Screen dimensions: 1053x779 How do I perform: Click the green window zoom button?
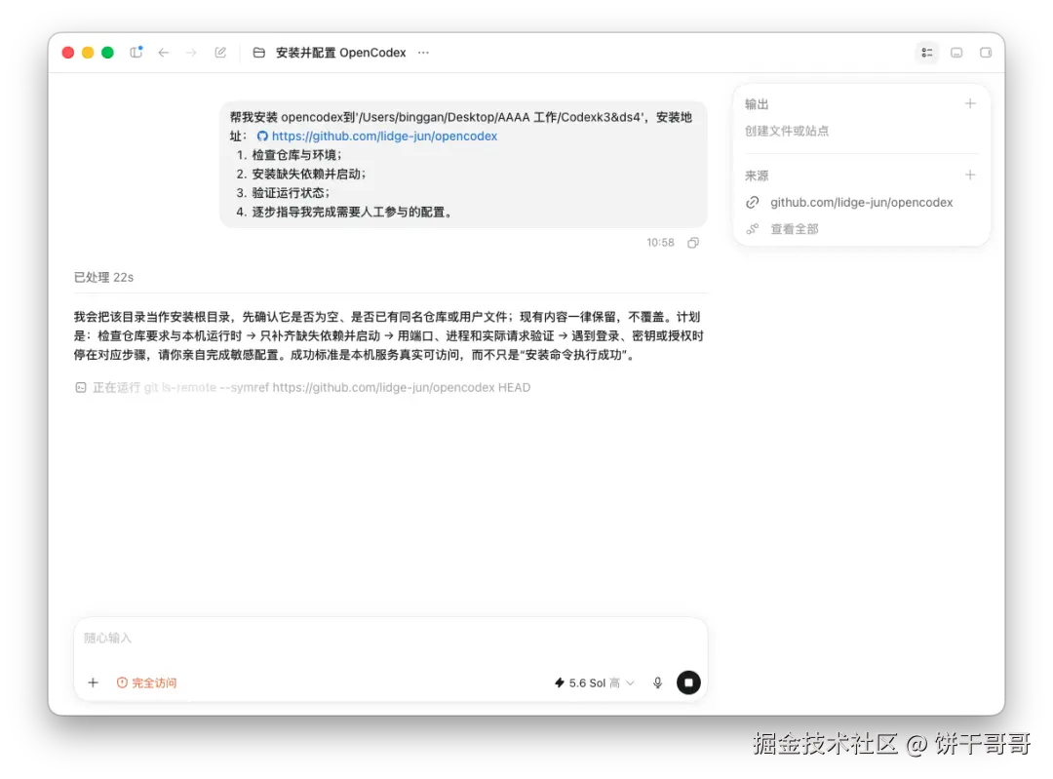coord(107,53)
